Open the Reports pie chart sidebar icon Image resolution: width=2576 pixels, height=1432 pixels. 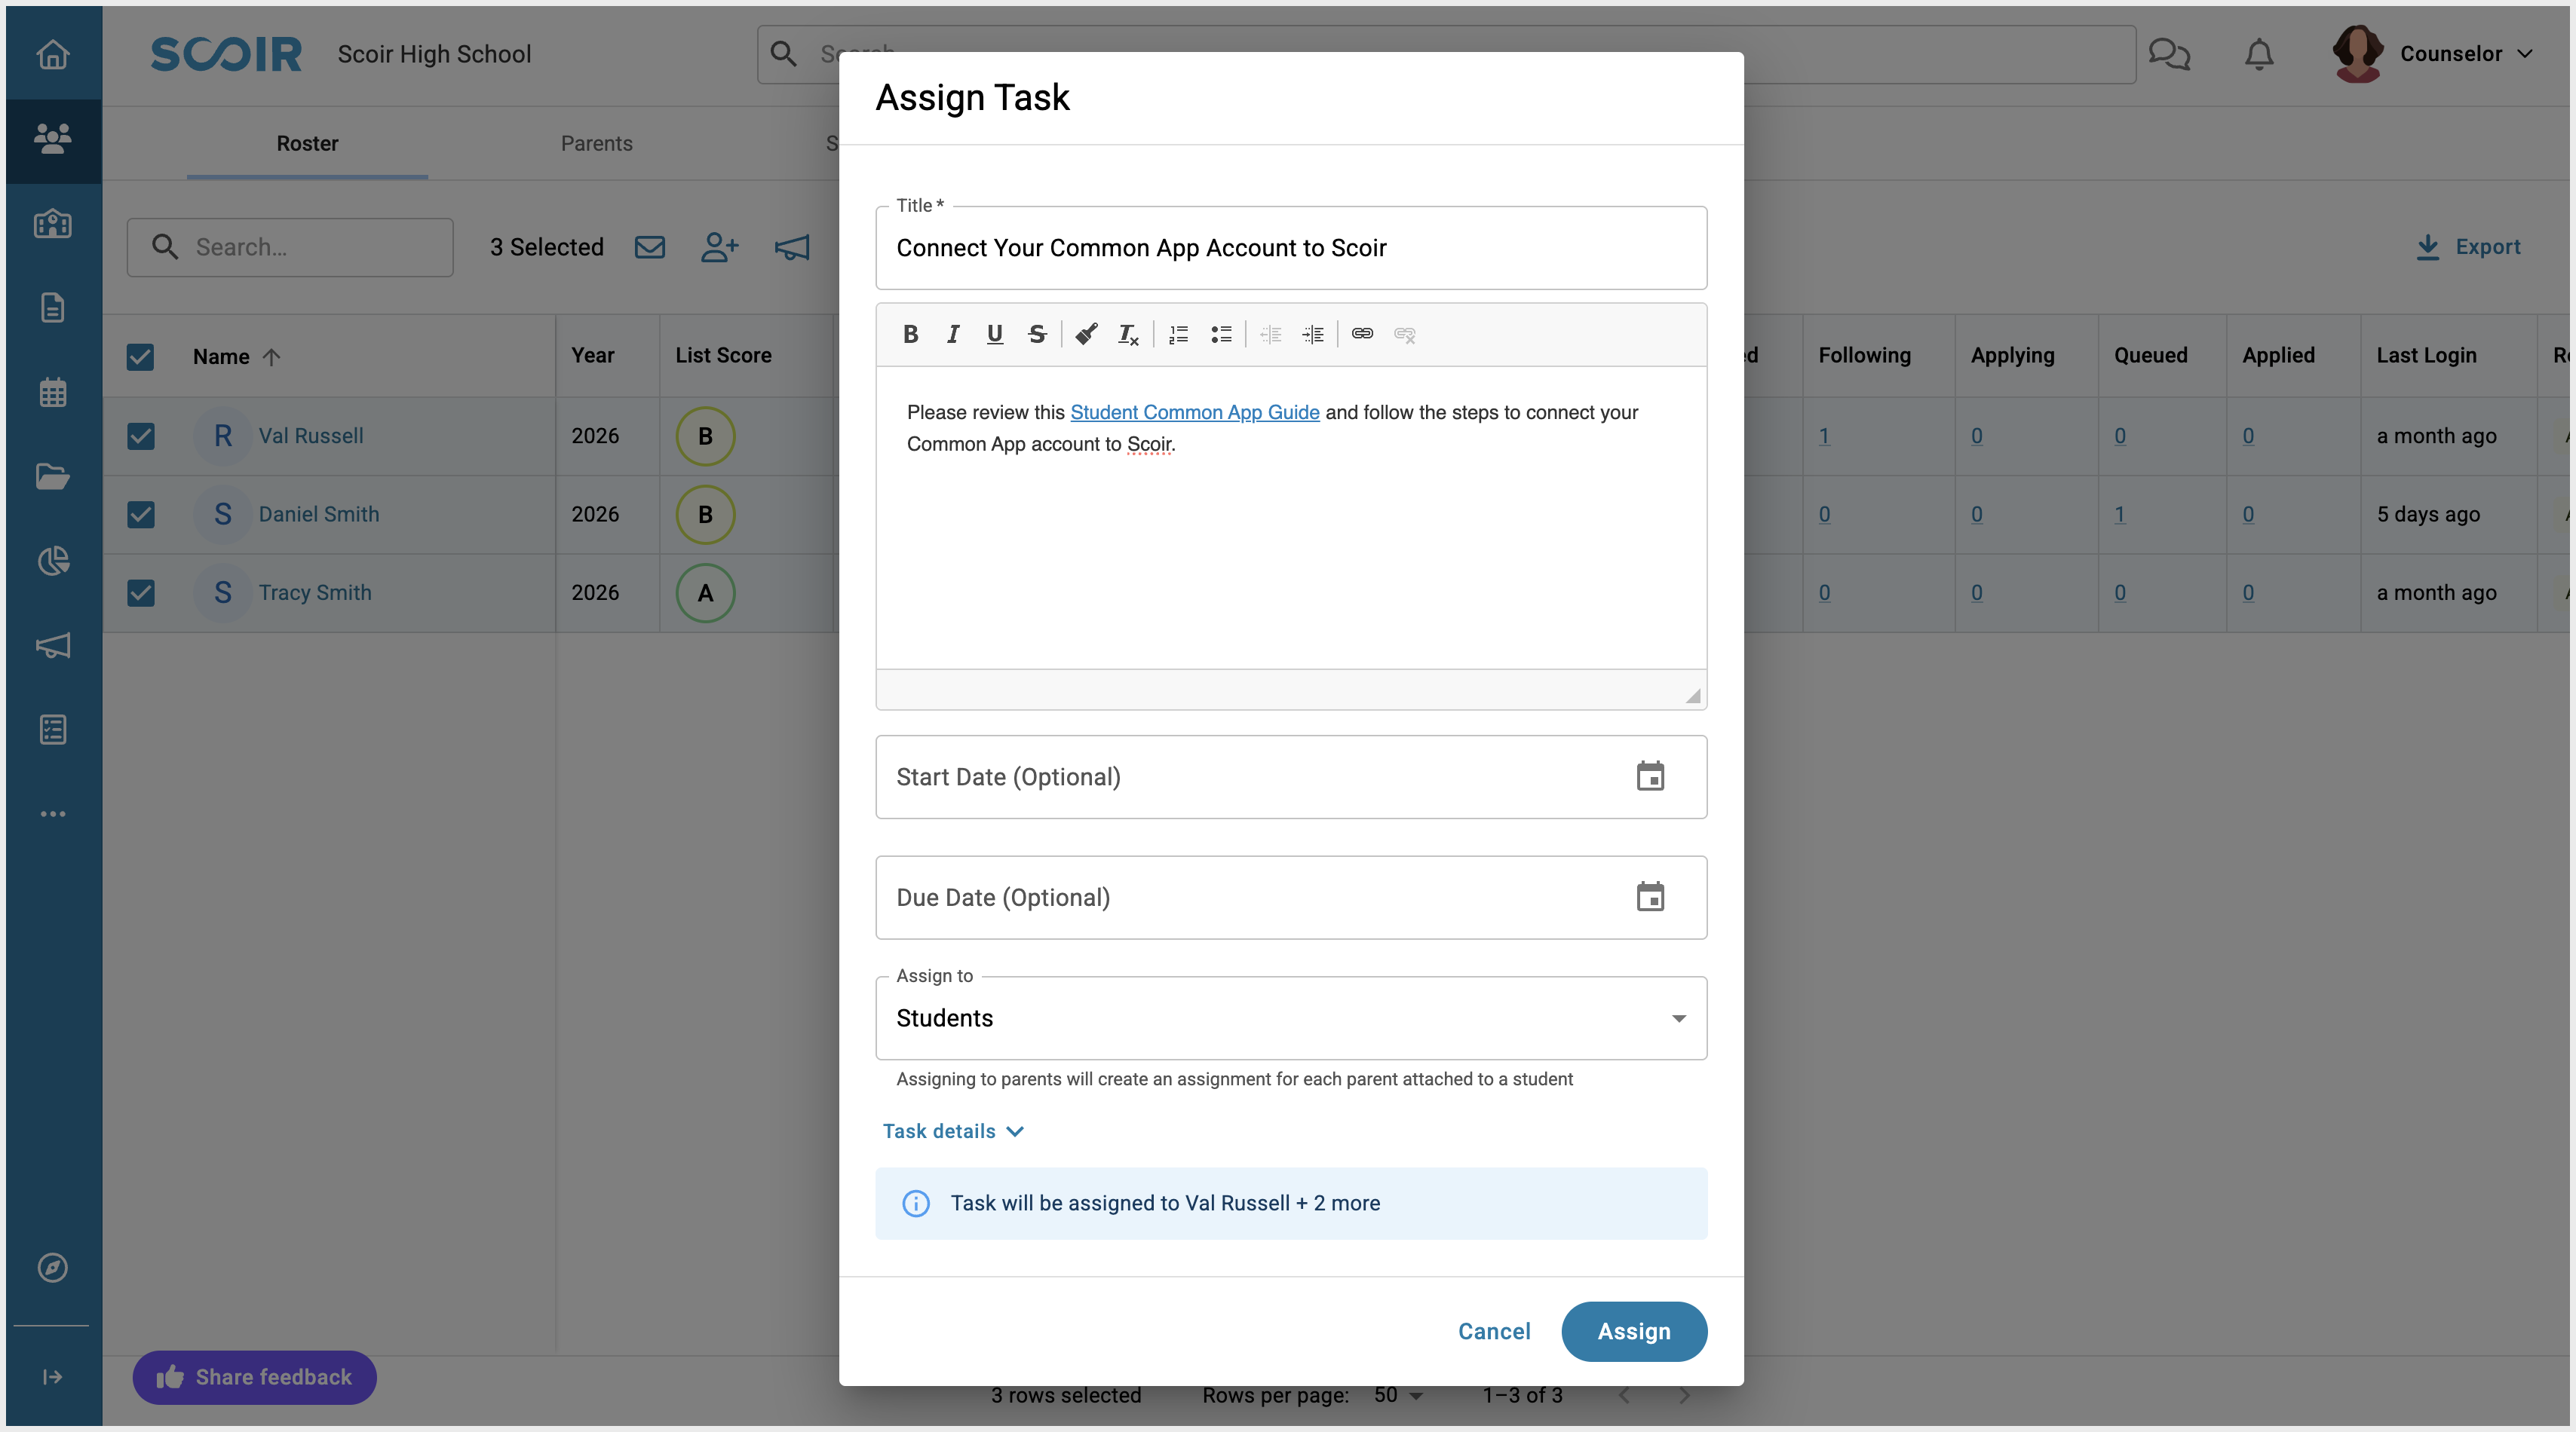(53, 561)
